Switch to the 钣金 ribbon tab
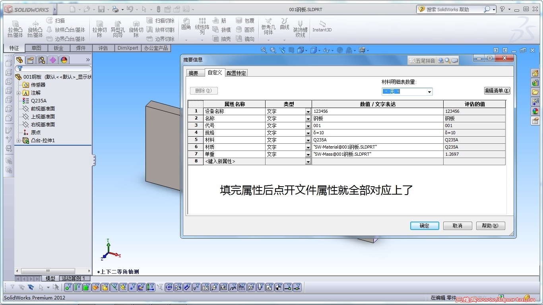Viewport: 543px width, 305px height. (59, 48)
